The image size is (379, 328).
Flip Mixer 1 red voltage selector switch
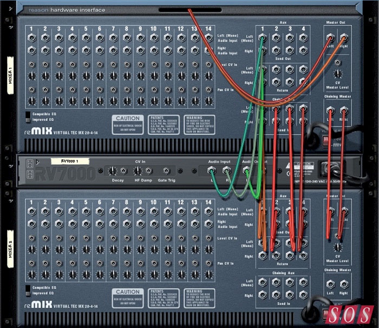click(326, 141)
